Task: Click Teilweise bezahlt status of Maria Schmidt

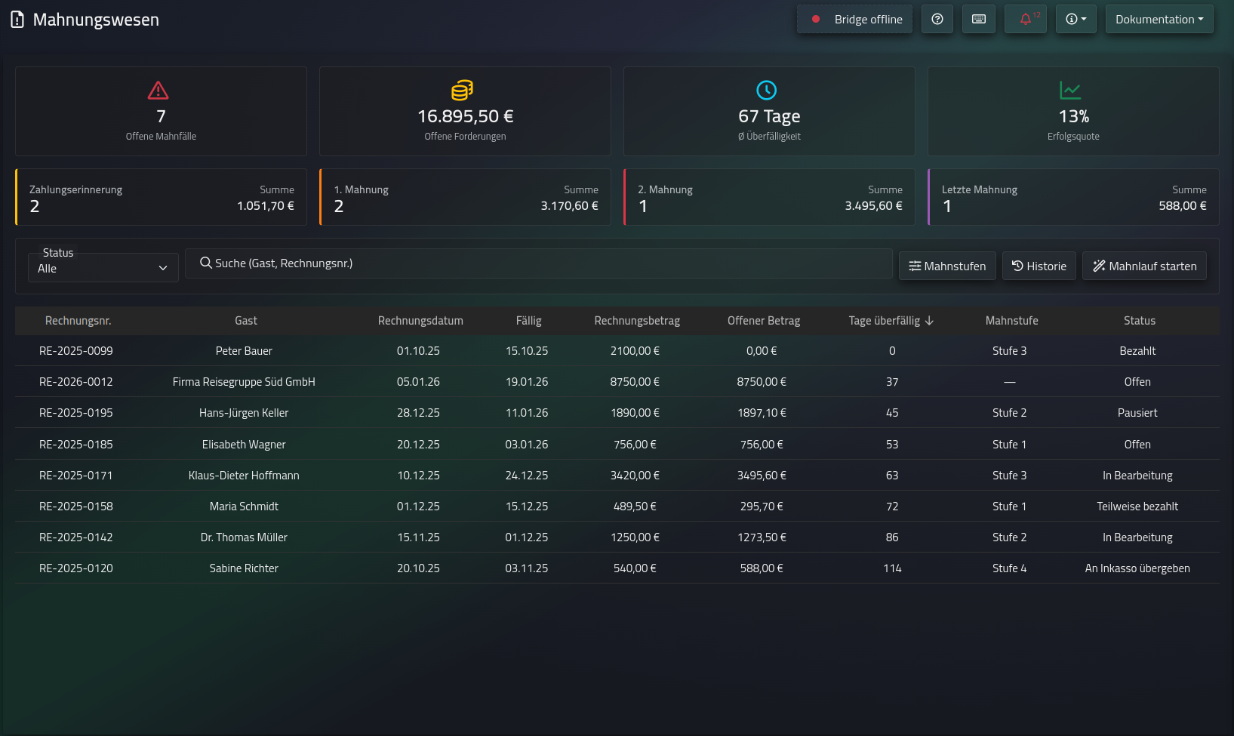Action: [1137, 507]
